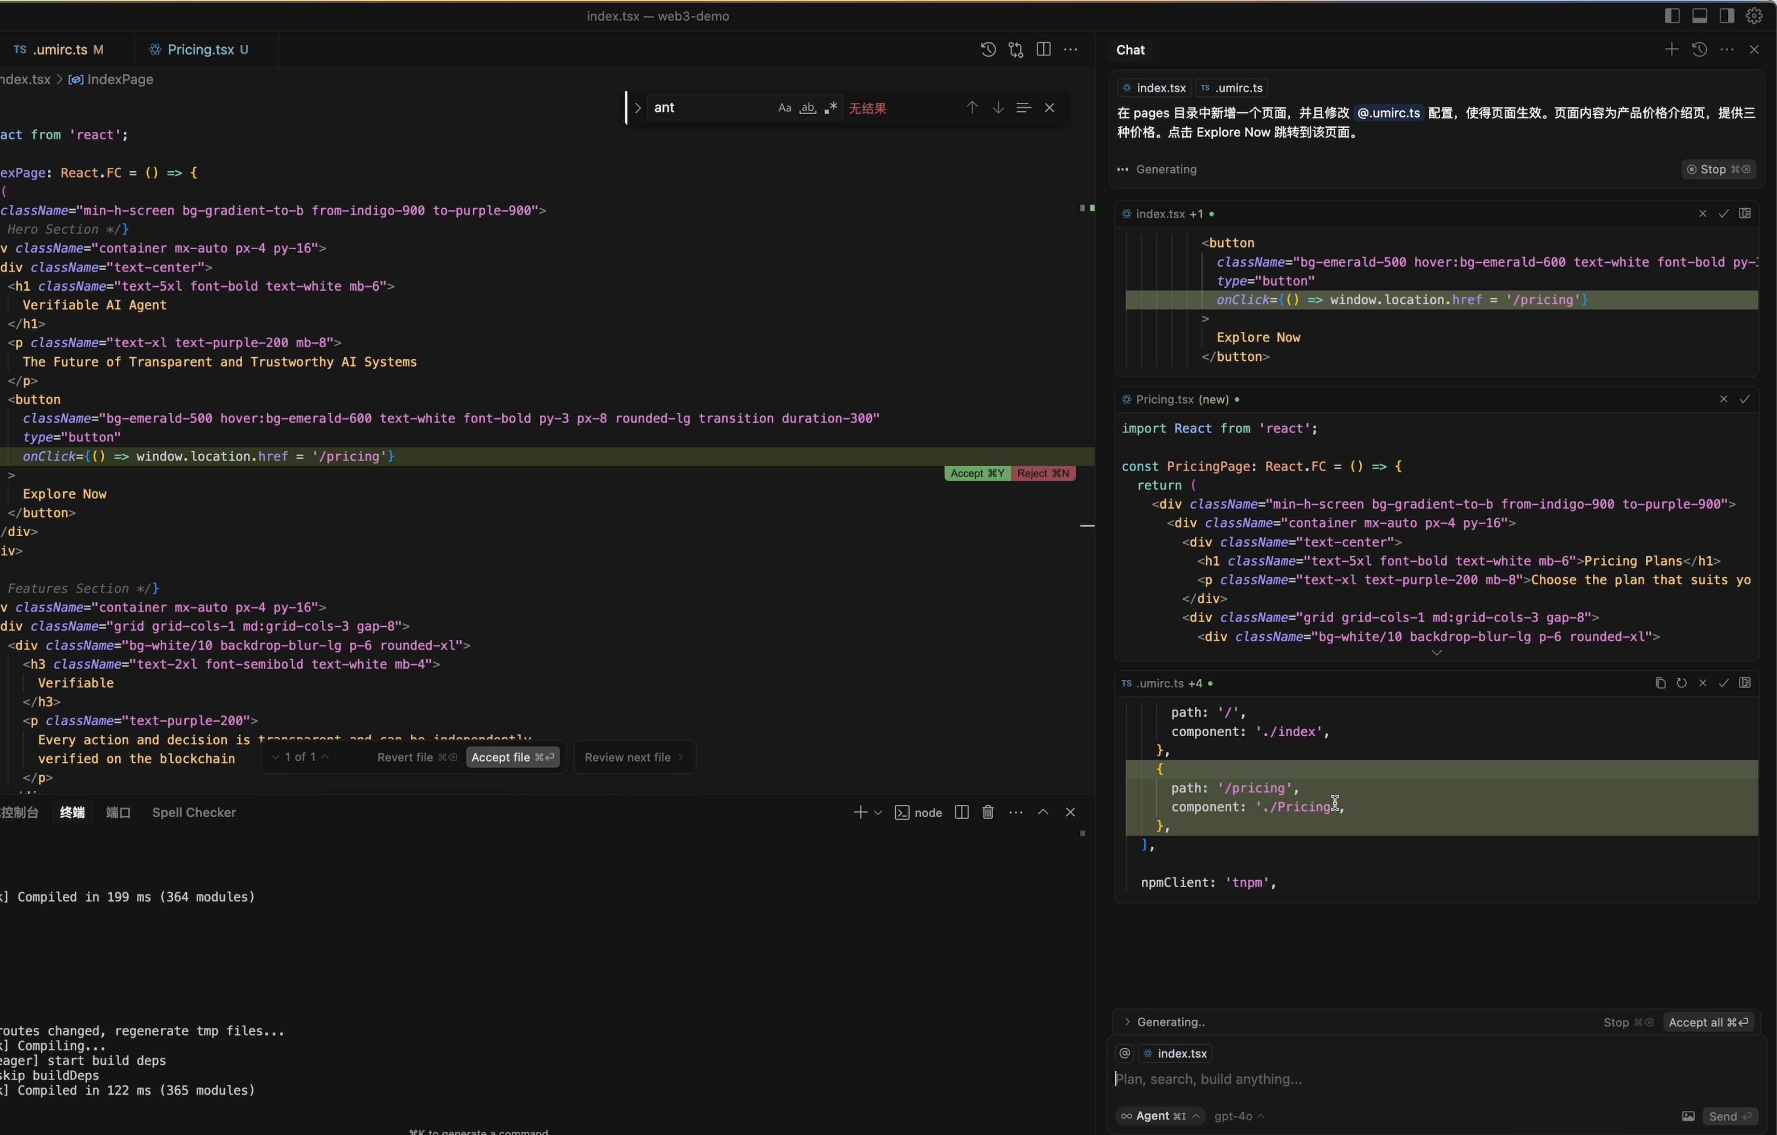Copy .umirc.ts code block icon
The width and height of the screenshot is (1777, 1135).
(x=1660, y=683)
